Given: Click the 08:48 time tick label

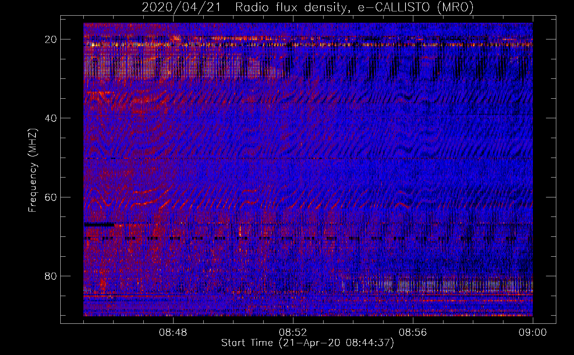Looking at the screenshot, I should click(173, 333).
